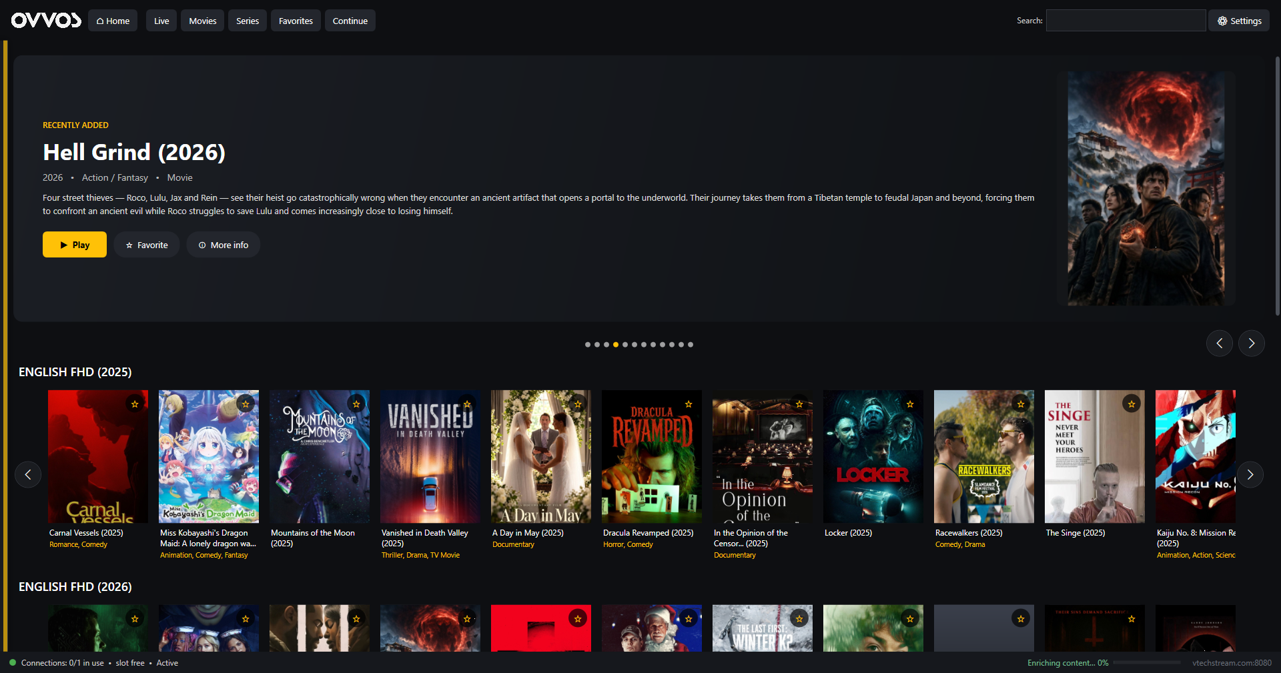Click the Enriching content progress bar

click(x=1147, y=663)
